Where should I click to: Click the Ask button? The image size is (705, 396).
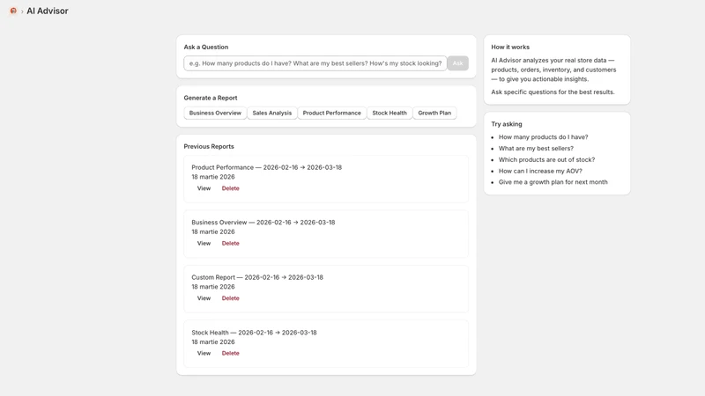click(x=457, y=63)
